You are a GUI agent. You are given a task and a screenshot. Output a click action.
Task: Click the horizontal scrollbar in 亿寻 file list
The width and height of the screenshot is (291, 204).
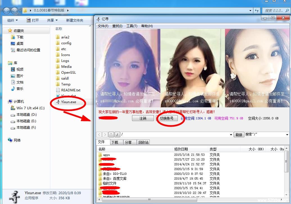tap(149, 200)
